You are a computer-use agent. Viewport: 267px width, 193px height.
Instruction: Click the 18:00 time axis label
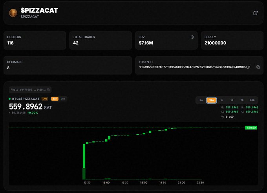pyautogui.click(x=144, y=183)
